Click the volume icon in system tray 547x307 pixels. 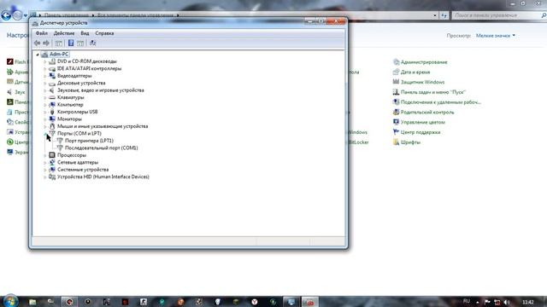(x=507, y=302)
